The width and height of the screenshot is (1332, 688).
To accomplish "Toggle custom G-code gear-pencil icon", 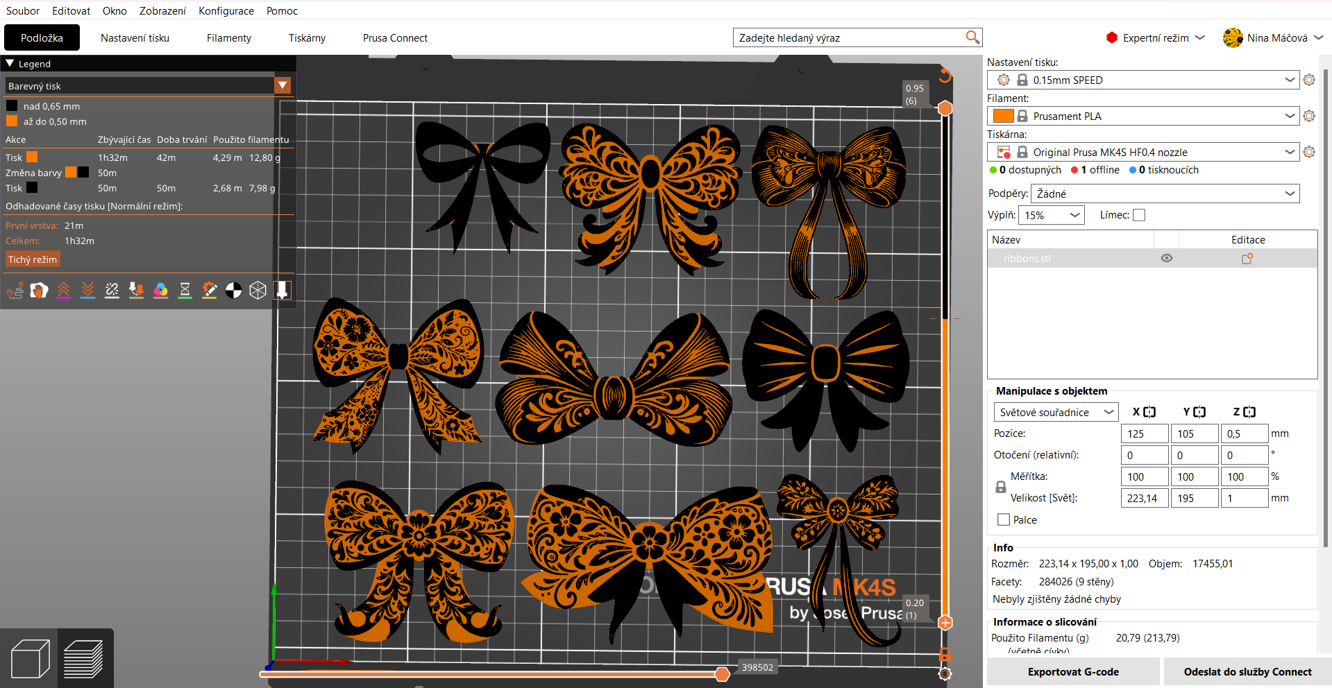I will point(209,291).
